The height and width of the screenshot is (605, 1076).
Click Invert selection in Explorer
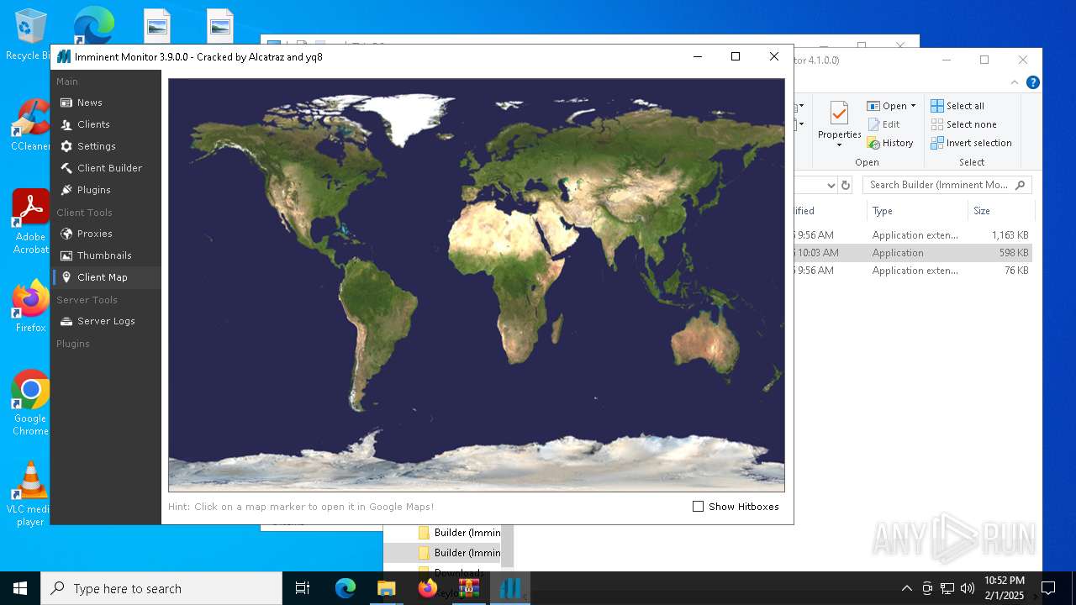(971, 143)
